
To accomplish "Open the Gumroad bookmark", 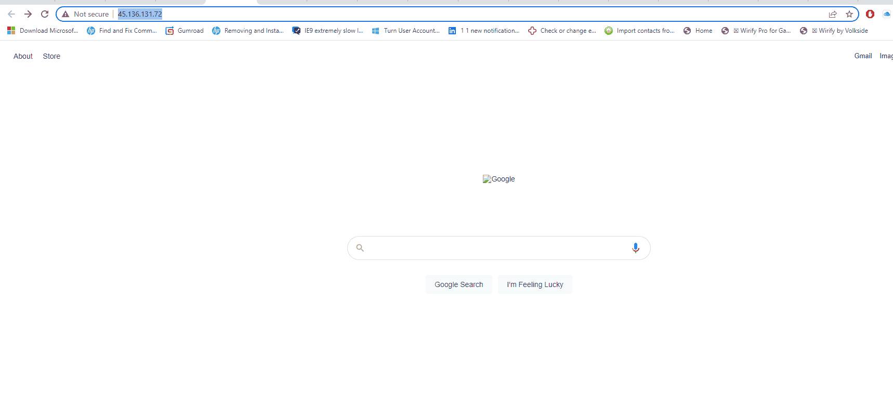I will [x=185, y=31].
